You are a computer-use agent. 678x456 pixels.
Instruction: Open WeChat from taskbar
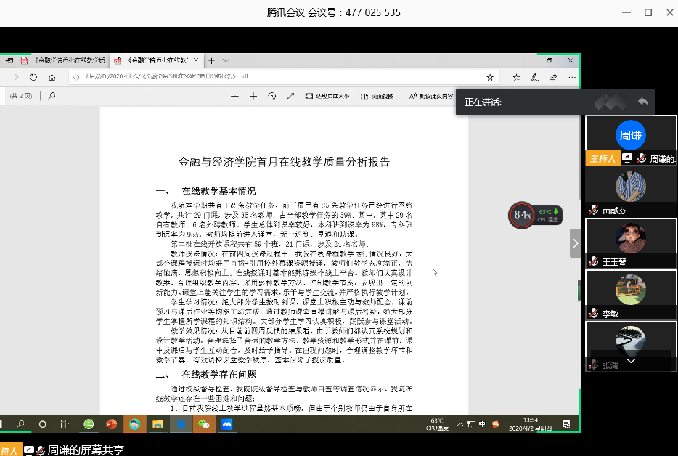(204, 424)
